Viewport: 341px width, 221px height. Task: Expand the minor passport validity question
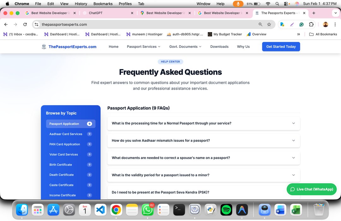203,175
